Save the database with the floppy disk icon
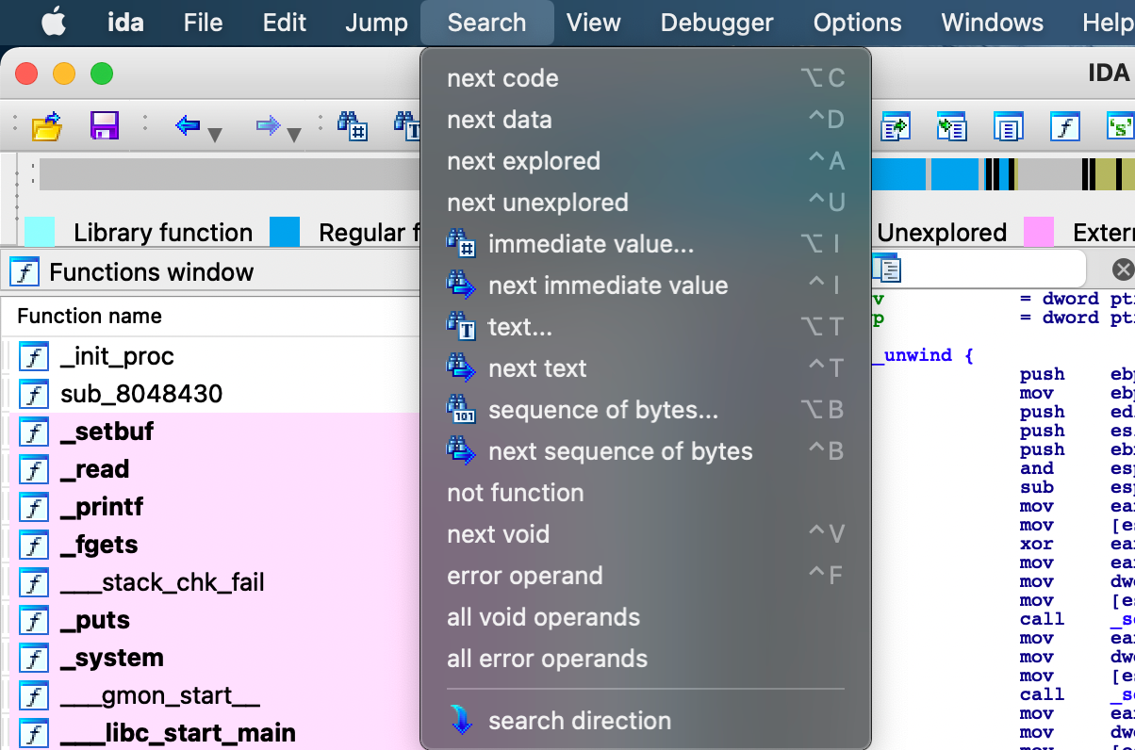Screen dimensions: 1135x750 104,125
